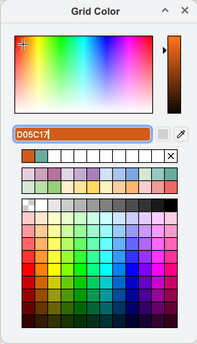The height and width of the screenshot is (344, 197).
Task: Select the pastel golden yellow preset swatch
Action: (93, 187)
